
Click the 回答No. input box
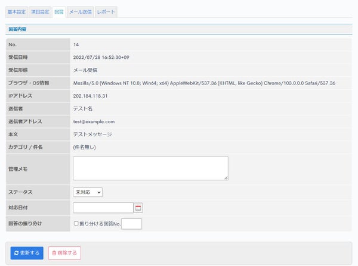pos(131,224)
